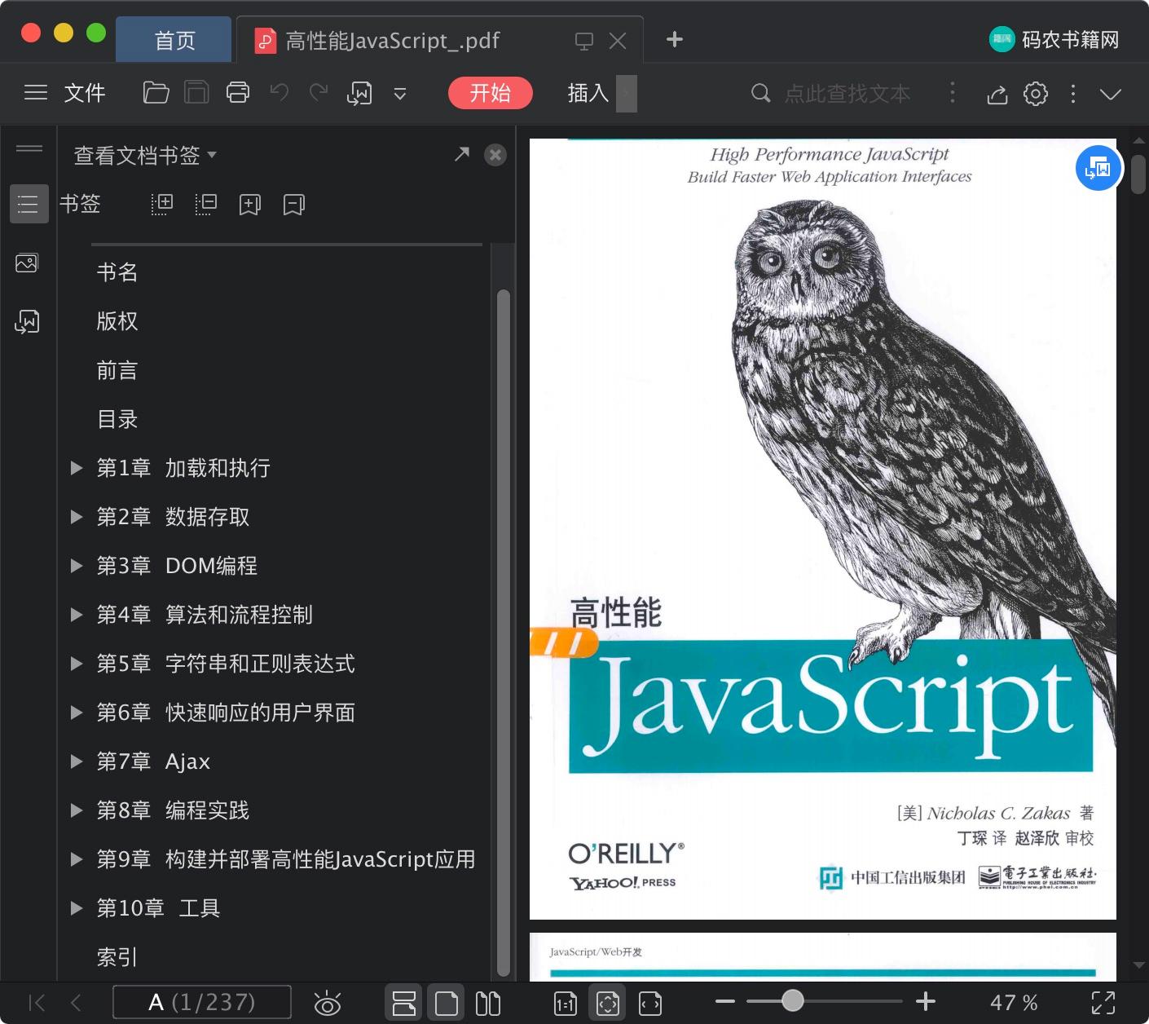1149x1024 pixels.
Task: Click the PDF to Word convert toolbar icon
Action: 359,93
